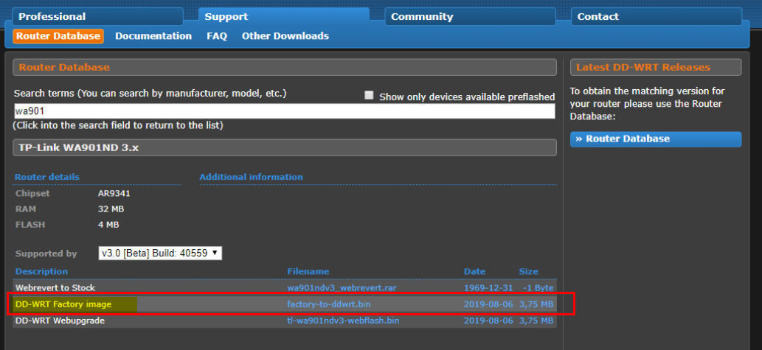
Task: Click the size of tl-wa901ndv3-webflash.bin row
Action: pos(536,321)
